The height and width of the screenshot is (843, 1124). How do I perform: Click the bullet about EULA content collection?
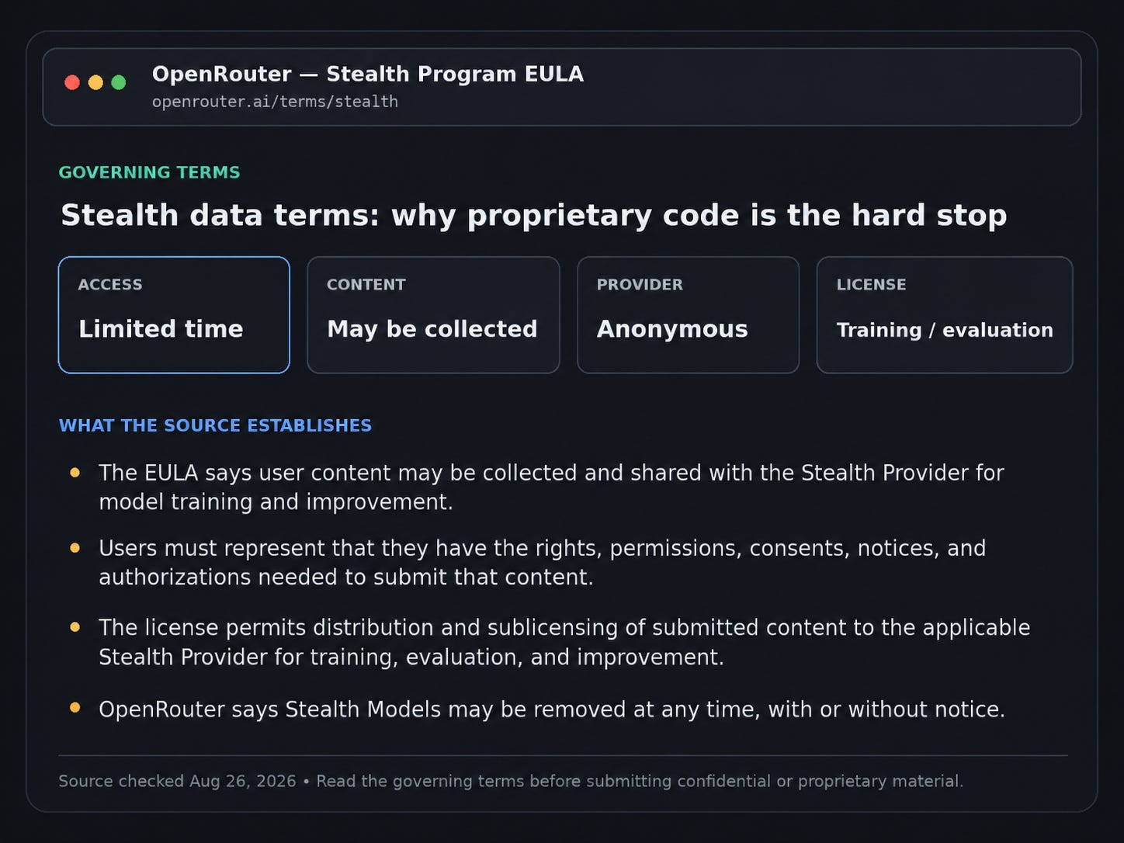[551, 487]
